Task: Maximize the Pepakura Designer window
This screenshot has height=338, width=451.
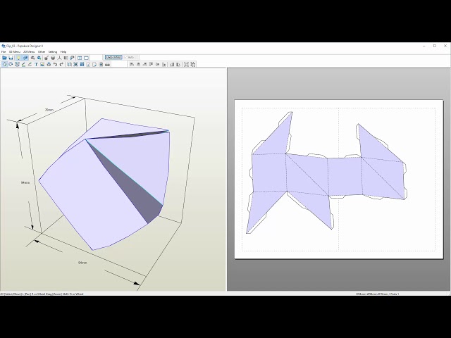Action: click(x=435, y=46)
